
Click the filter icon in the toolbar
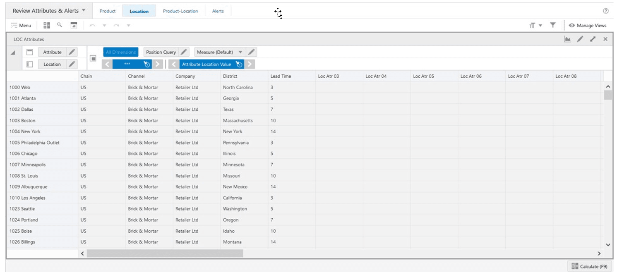pos(552,25)
